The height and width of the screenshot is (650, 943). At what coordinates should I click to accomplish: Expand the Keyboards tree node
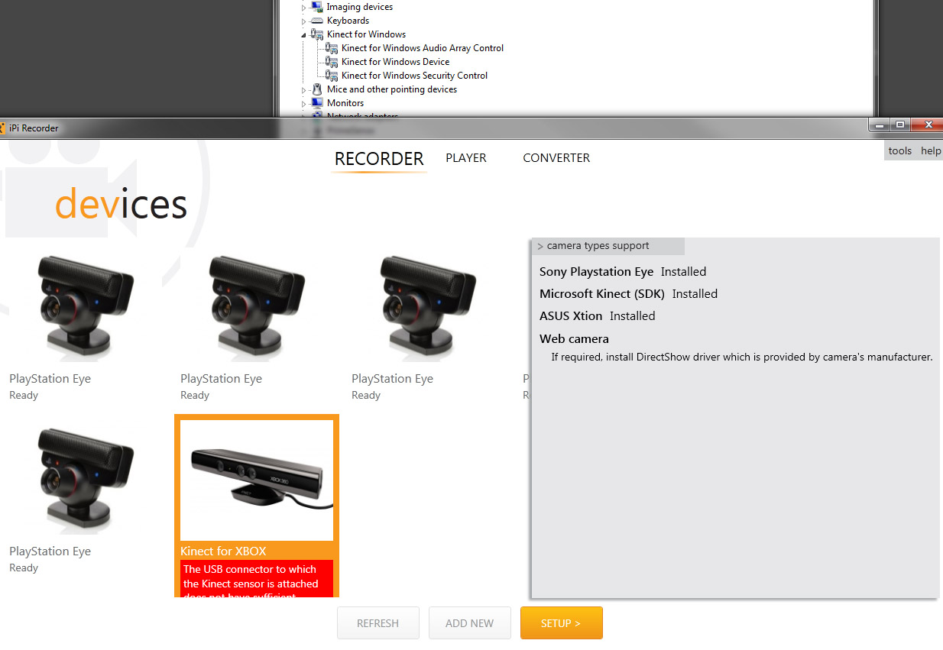(x=303, y=21)
